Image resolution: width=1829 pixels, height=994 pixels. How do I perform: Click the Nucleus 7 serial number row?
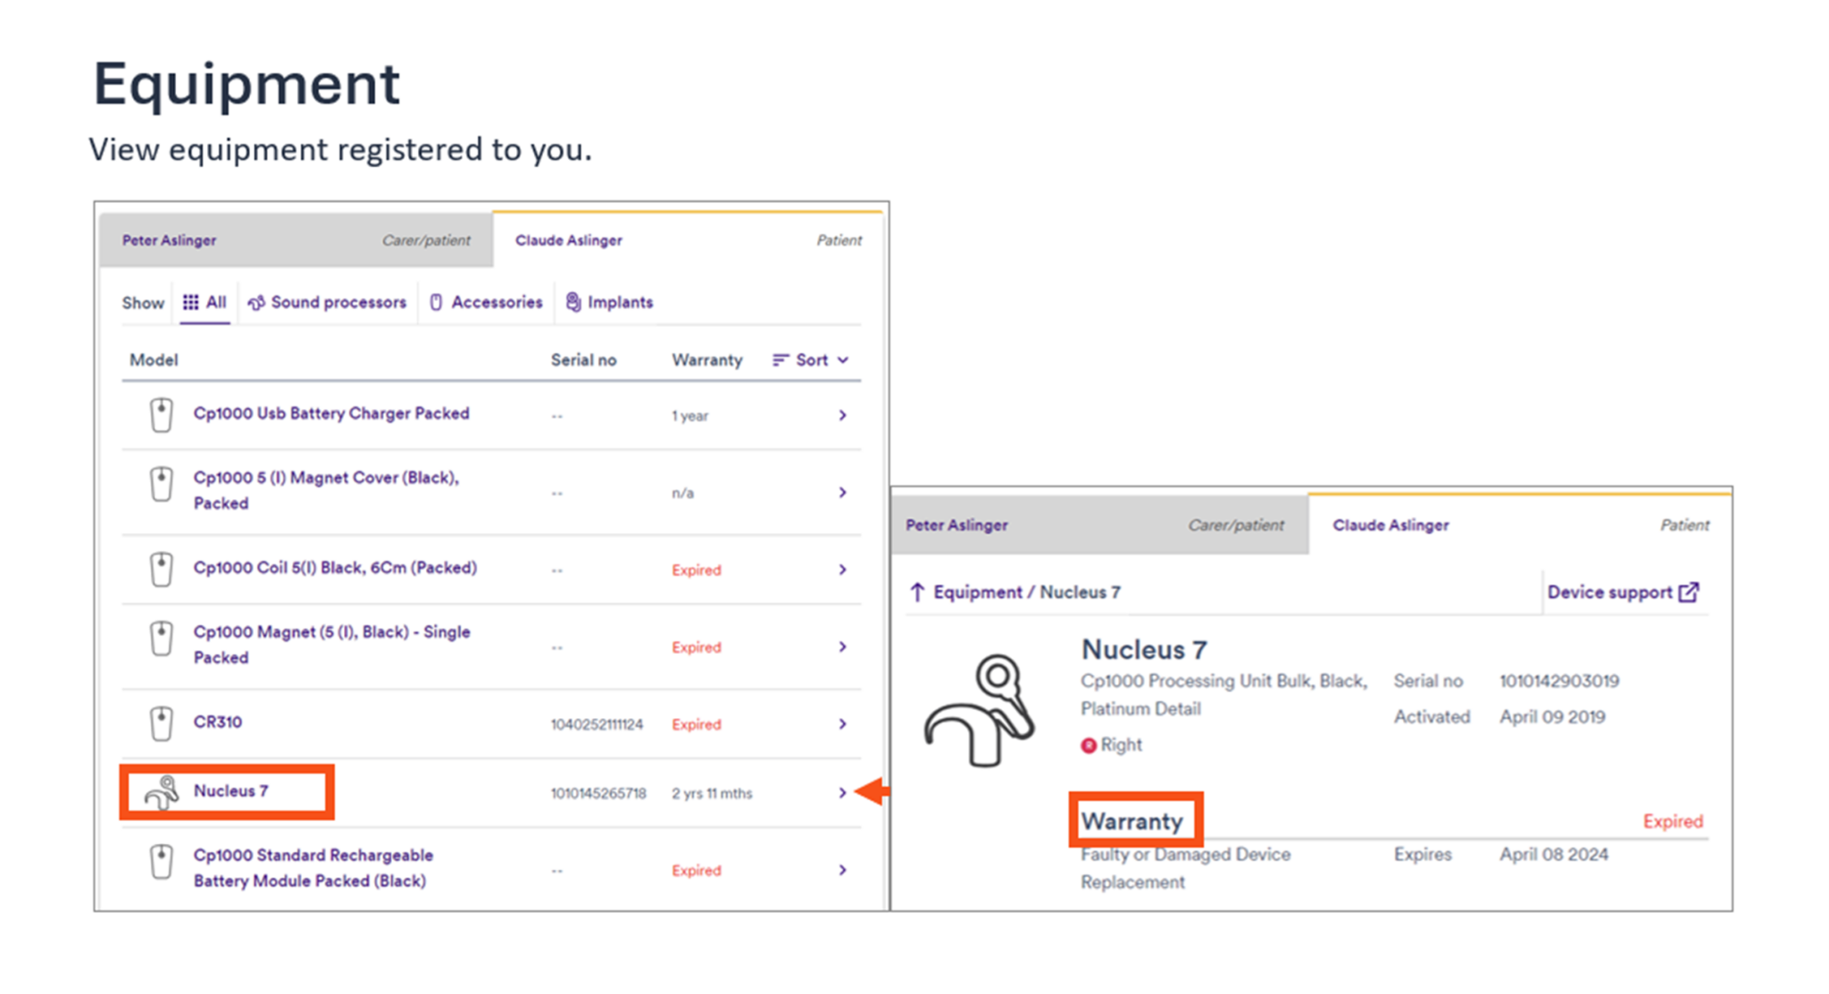598,792
